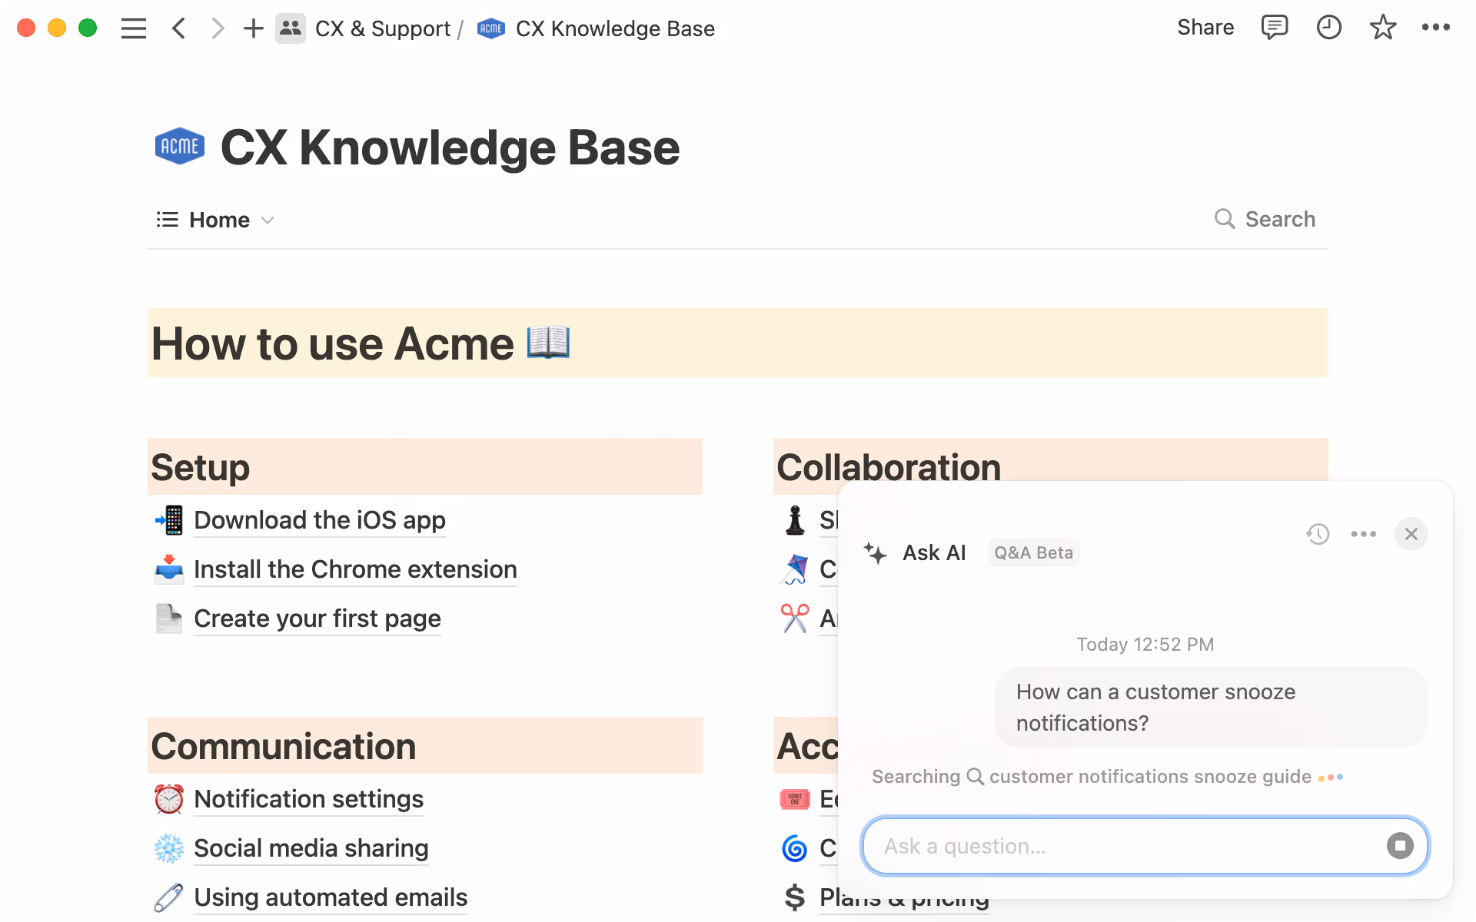Image resolution: width=1476 pixels, height=922 pixels.
Task: Expand the Home view dropdown
Action: [268, 221]
